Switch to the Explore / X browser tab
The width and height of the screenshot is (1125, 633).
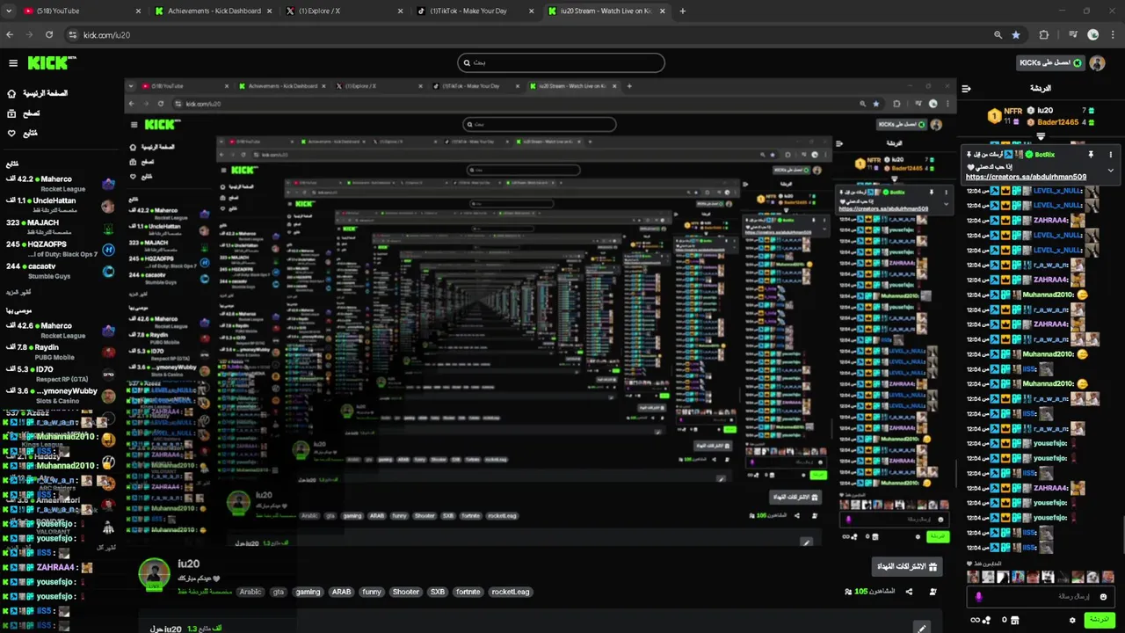(343, 11)
